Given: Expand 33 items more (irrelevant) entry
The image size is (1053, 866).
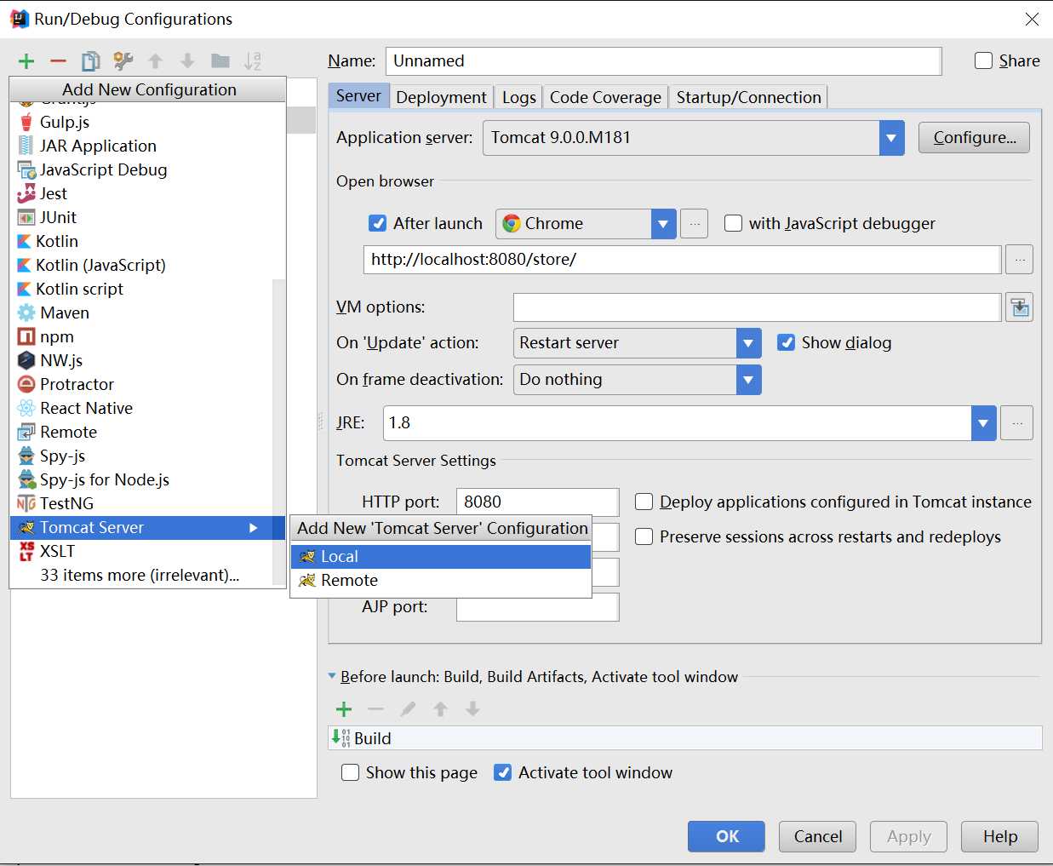Looking at the screenshot, I should 140,575.
